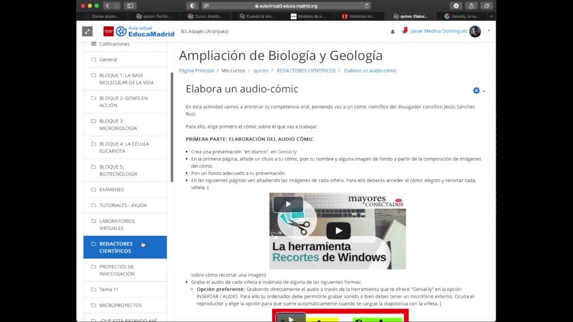Click the privacy shield icon
Viewport: 573px width, 322px height.
pos(192,6)
